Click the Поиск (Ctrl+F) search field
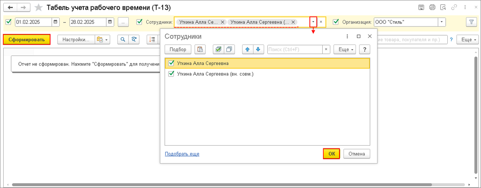Screen dimensions: 481x188 (295, 50)
